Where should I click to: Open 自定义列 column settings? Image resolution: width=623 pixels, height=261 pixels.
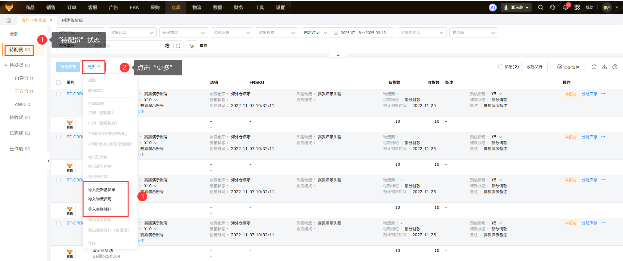[568, 67]
